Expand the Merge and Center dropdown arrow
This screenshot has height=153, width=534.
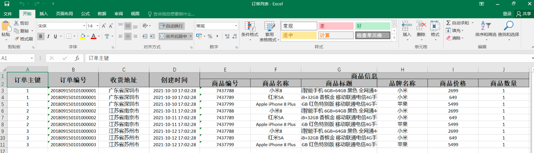coord(190,36)
